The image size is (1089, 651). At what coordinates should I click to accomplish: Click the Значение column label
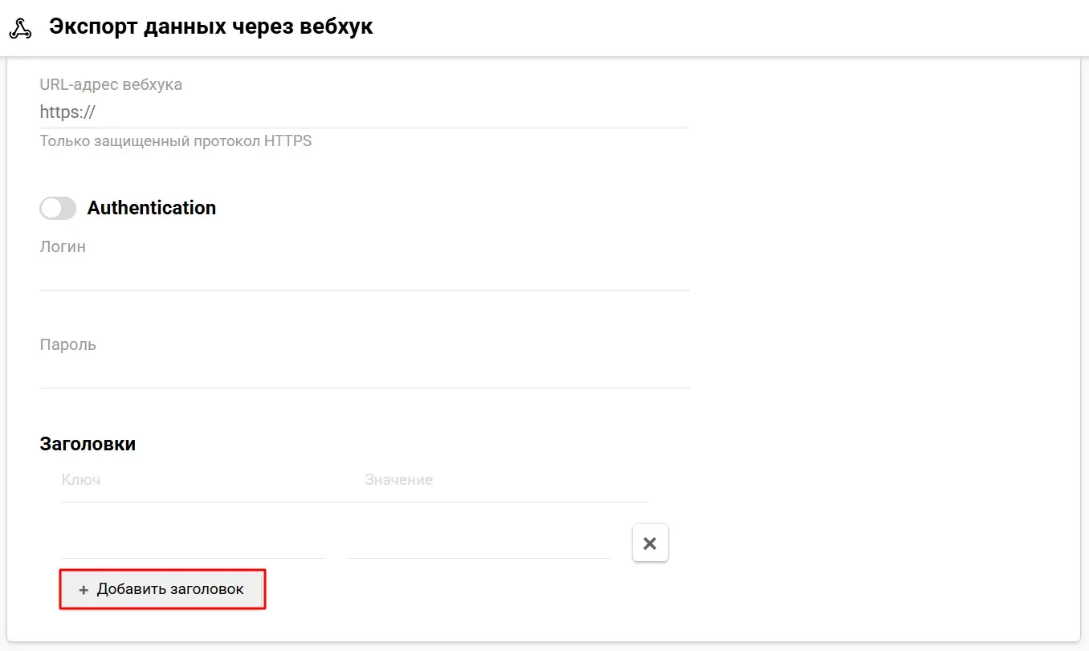[x=398, y=480]
